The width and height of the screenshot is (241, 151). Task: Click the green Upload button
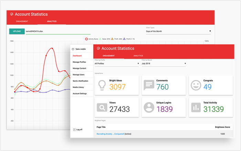[17, 31]
